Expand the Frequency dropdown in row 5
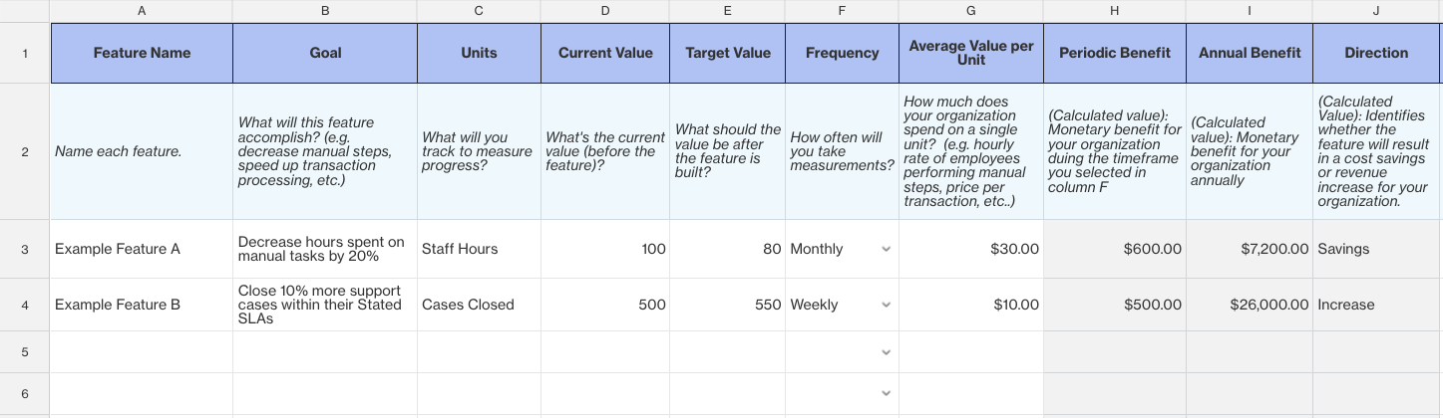The image size is (1443, 418). tap(886, 352)
